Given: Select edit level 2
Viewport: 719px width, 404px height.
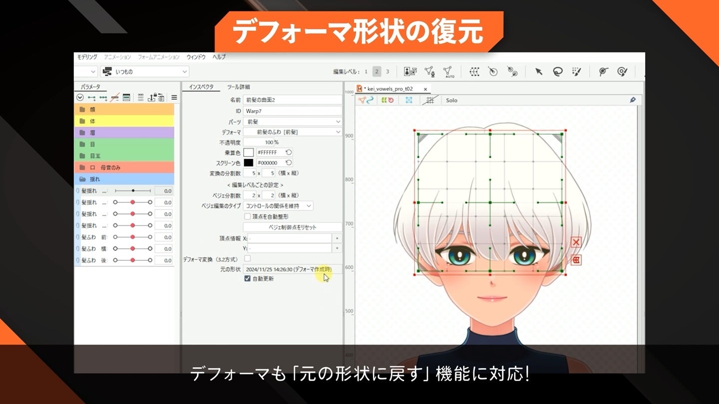Looking at the screenshot, I should tap(377, 72).
